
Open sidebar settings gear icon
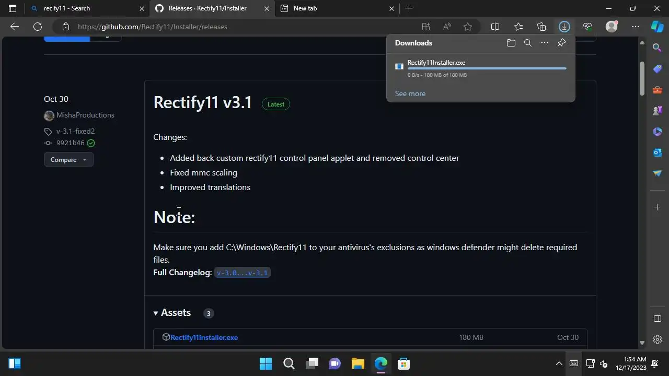click(x=658, y=339)
